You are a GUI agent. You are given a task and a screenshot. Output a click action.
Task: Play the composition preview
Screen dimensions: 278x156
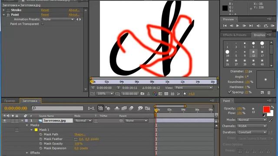(x=238, y=26)
